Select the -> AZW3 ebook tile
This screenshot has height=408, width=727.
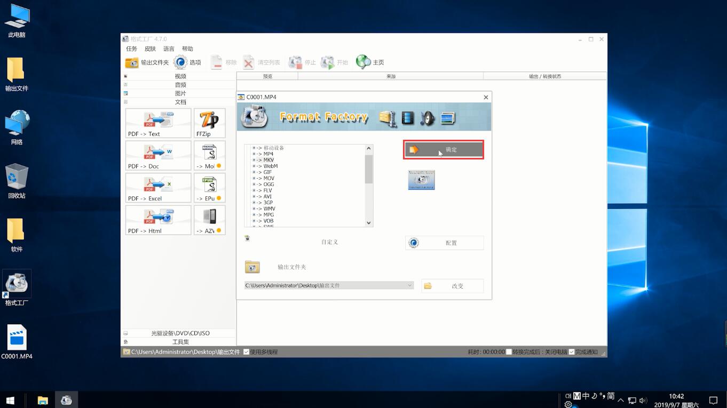(209, 220)
